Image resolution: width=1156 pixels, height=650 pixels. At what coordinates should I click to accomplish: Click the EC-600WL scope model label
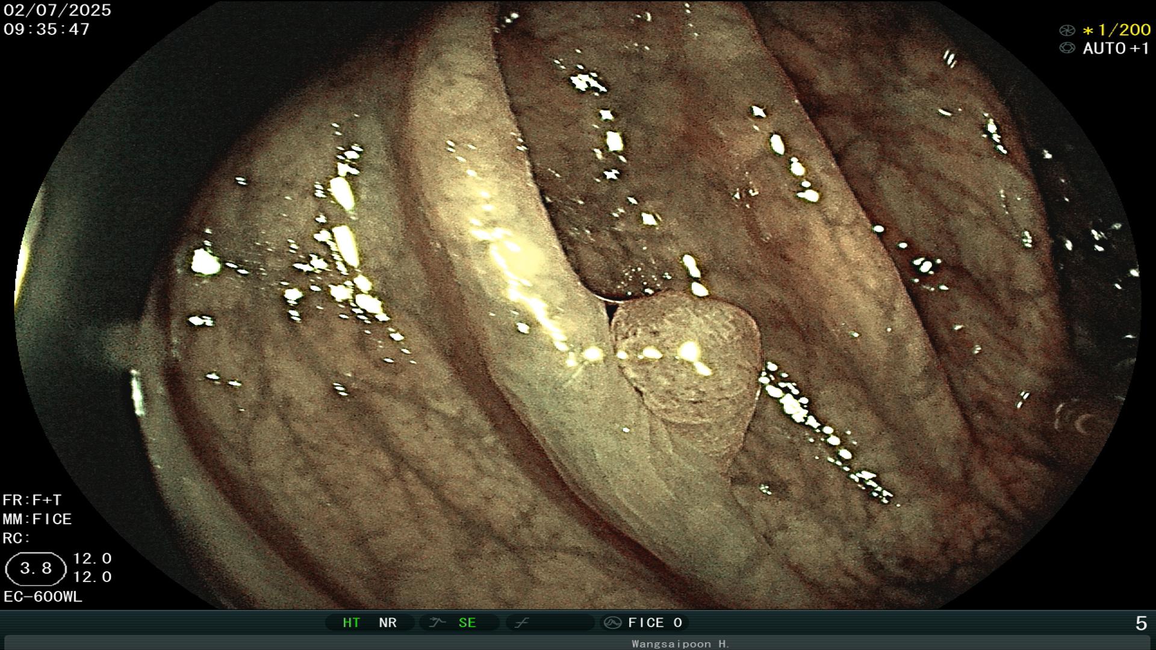(43, 597)
